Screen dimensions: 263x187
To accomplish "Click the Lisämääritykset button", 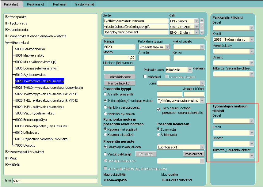I will pyautogui.click(x=120, y=77).
